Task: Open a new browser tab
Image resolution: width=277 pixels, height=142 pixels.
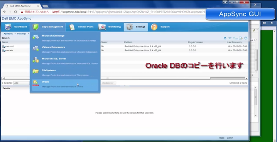Action: pos(46,6)
